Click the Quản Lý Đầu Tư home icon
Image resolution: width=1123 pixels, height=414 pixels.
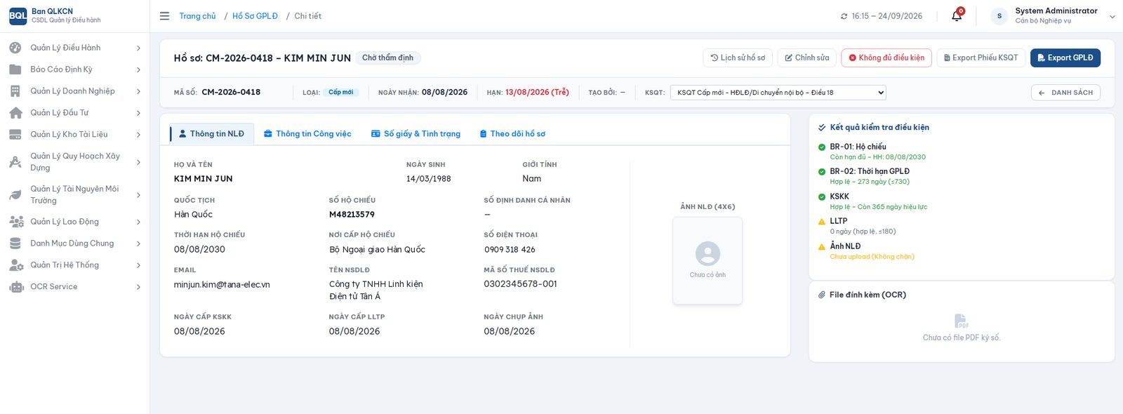(x=15, y=113)
